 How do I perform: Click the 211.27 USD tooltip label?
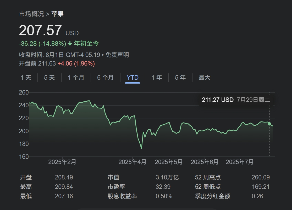click(x=218, y=100)
